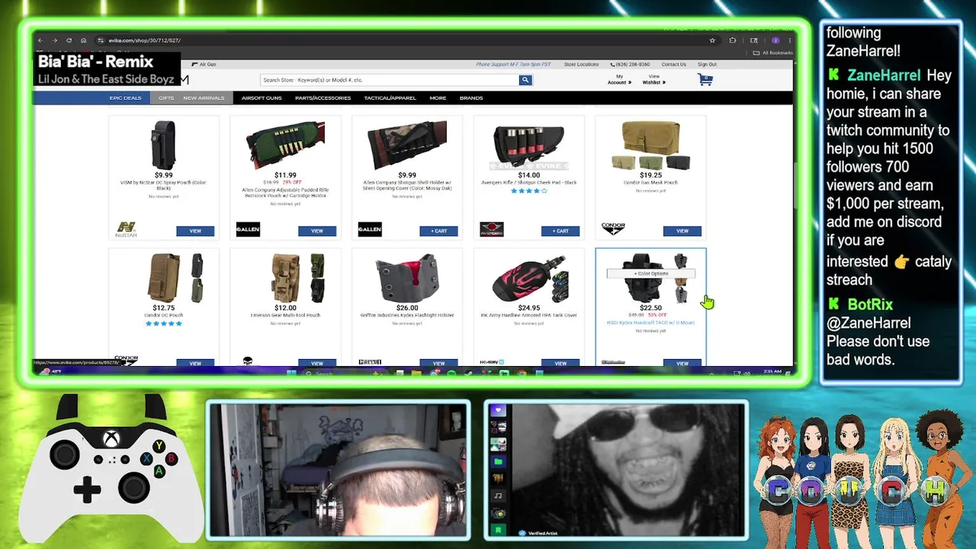976x549 pixels.
Task: Click VIEW for the Condor Gas Mask Pouch
Action: 682,231
